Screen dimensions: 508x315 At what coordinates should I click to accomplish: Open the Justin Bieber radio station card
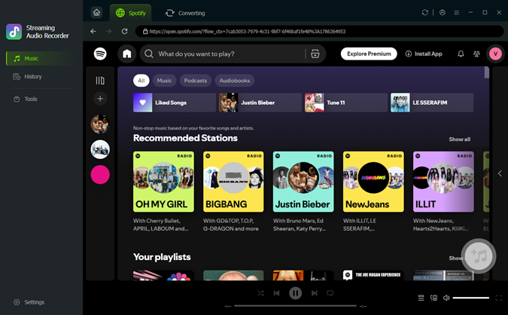[x=303, y=182]
